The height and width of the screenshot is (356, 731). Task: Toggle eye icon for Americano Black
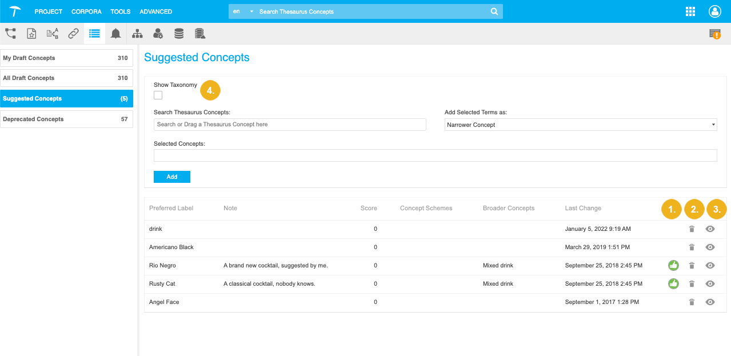710,247
